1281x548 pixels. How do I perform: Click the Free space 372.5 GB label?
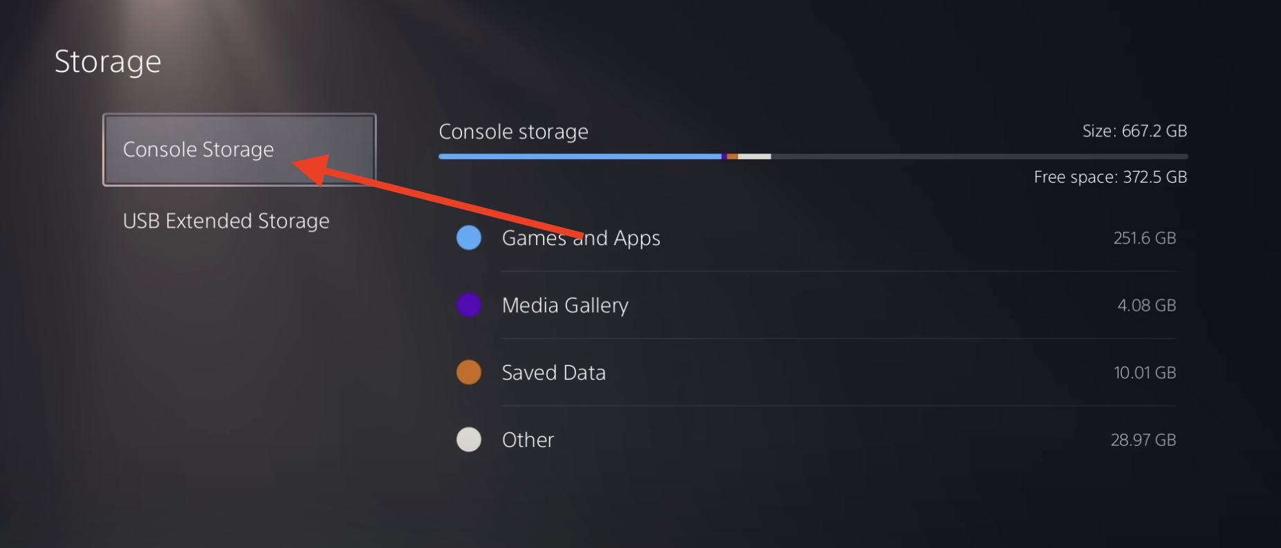click(x=1109, y=176)
